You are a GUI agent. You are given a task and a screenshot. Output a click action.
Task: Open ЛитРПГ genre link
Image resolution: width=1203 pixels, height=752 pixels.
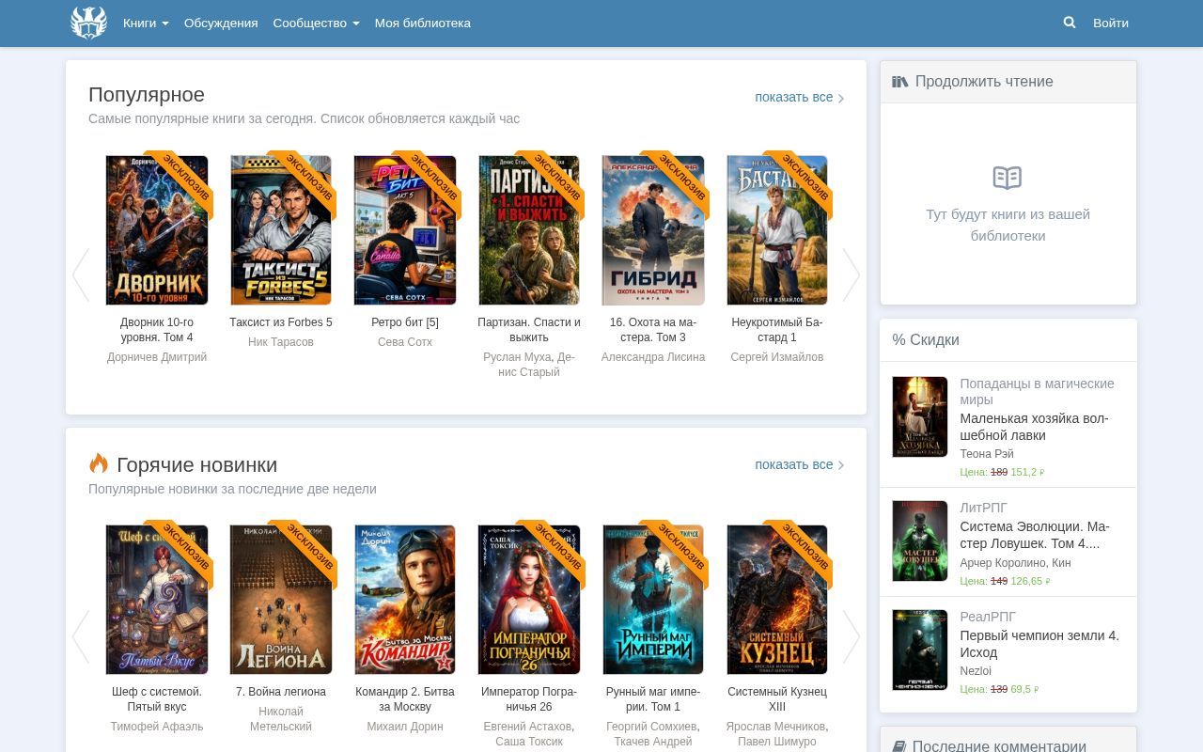coord(983,508)
